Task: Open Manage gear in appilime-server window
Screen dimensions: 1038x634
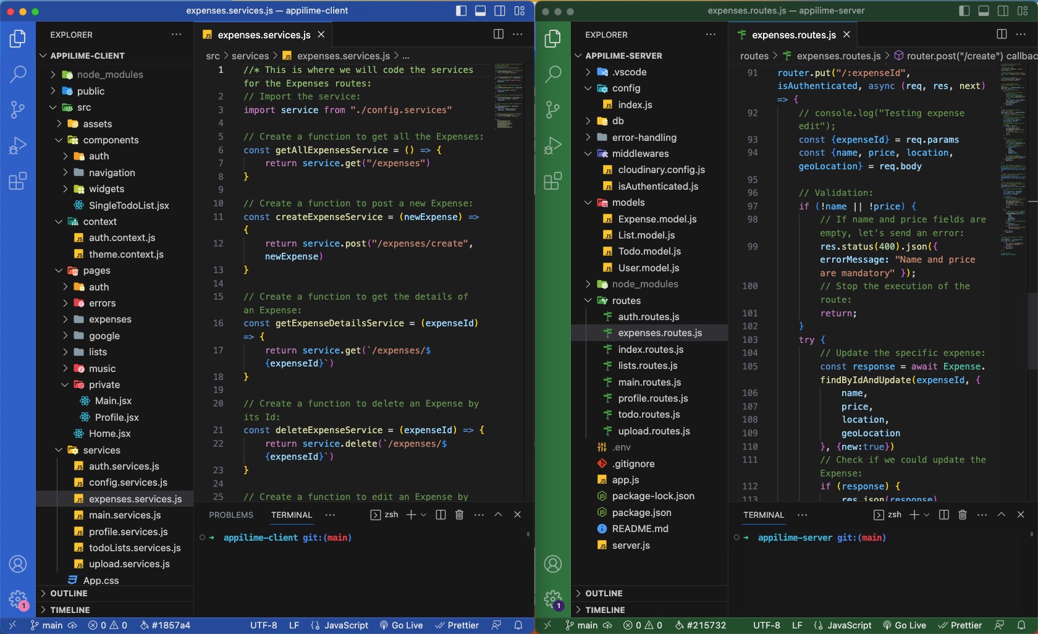Action: click(553, 599)
